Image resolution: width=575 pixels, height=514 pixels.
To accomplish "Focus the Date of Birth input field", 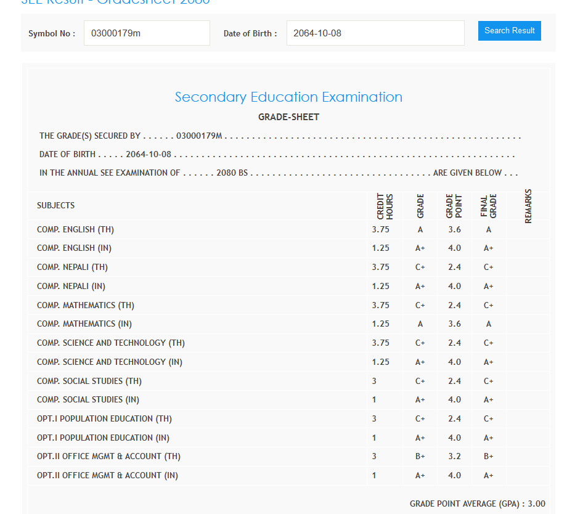I will 375,33.
